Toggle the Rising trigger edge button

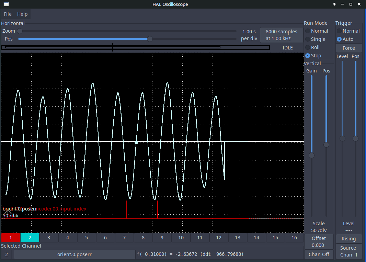coord(349,239)
